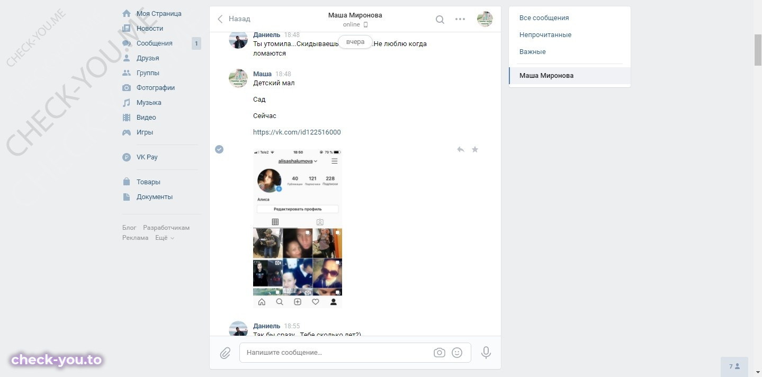Screen dimensions: 762x377
Task: Open the attached Instagram screenshot image
Action: coord(298,228)
